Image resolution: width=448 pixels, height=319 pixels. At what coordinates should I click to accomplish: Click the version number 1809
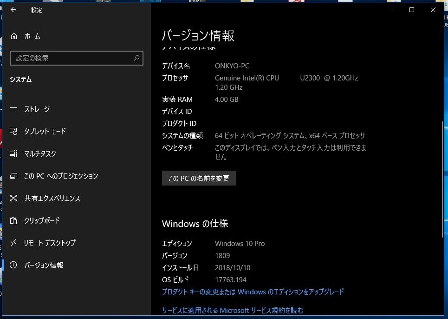(x=222, y=256)
